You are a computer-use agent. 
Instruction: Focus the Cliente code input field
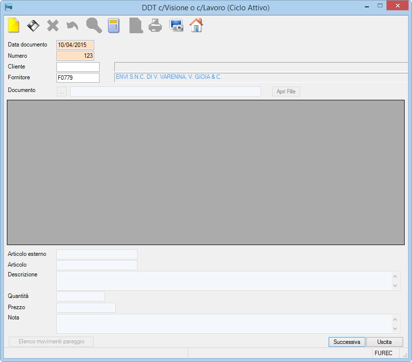(x=78, y=67)
